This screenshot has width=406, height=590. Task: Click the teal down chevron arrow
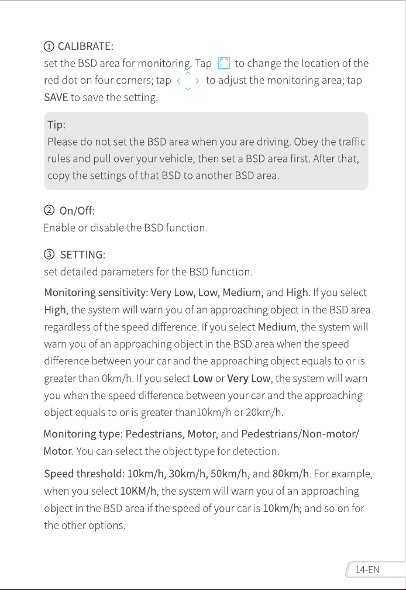click(188, 89)
